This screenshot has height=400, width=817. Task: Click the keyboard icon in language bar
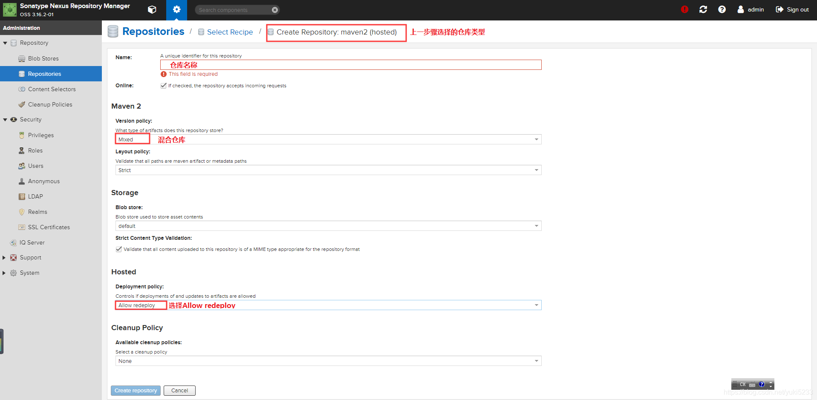752,385
